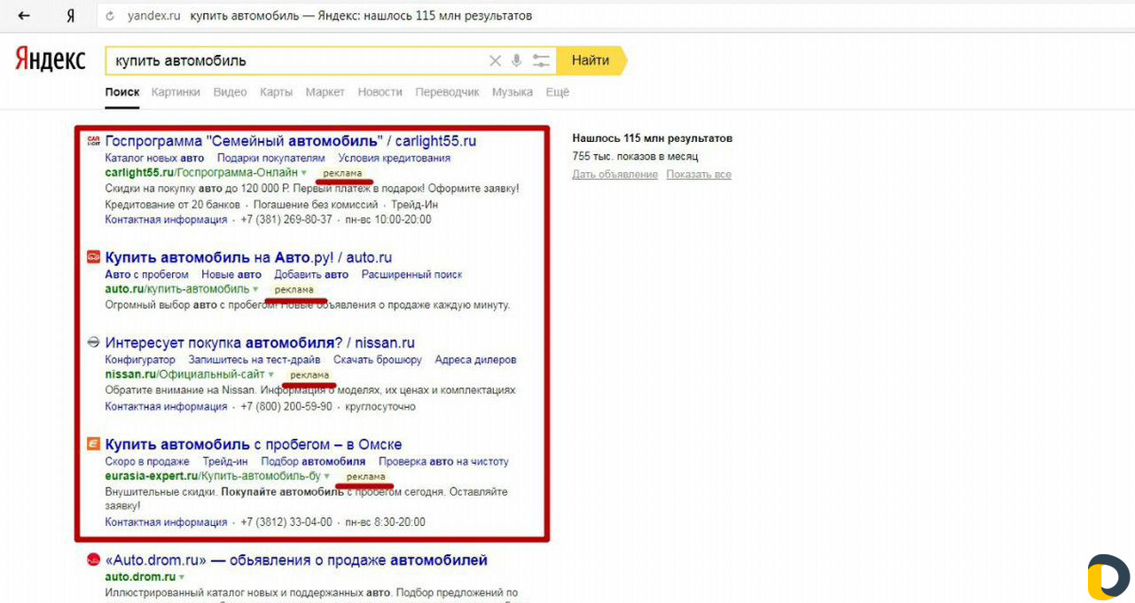Open the Авто с пробегом sitelink
Image resolution: width=1135 pixels, height=603 pixels.
[146, 275]
